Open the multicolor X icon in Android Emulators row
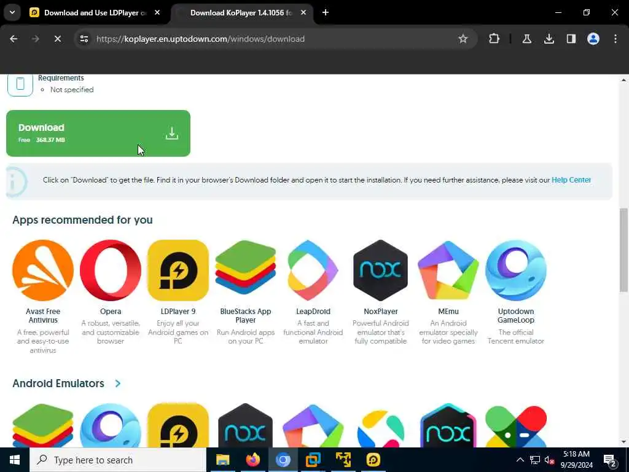 pyautogui.click(x=516, y=425)
